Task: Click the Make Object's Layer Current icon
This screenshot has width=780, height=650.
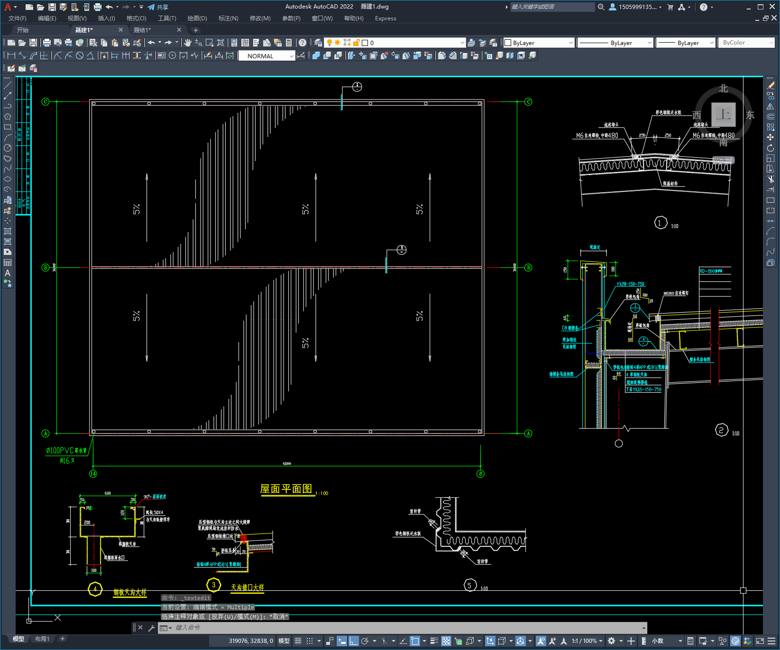Action: pyautogui.click(x=471, y=43)
